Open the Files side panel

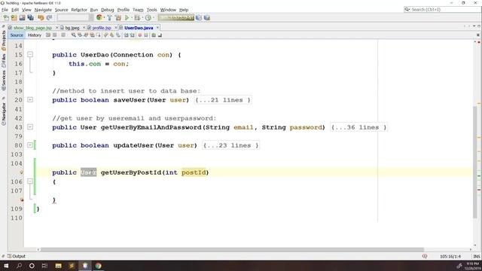click(x=4, y=60)
